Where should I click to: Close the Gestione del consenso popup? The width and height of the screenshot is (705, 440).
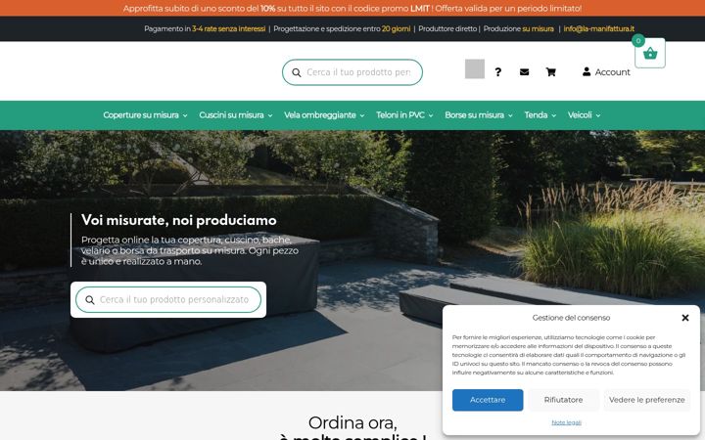(x=685, y=318)
